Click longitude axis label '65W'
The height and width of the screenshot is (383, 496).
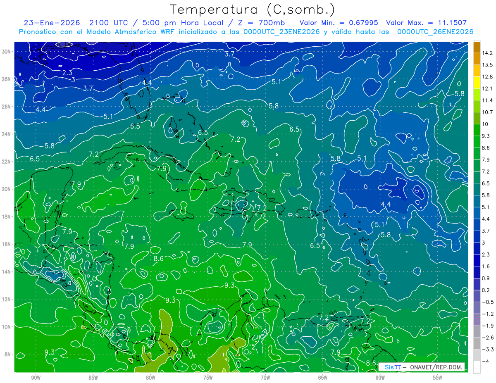323,378
